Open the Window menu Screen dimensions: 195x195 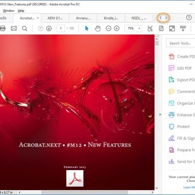[x=9, y=11]
